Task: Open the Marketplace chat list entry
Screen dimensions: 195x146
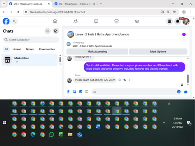Action: pos(30,60)
